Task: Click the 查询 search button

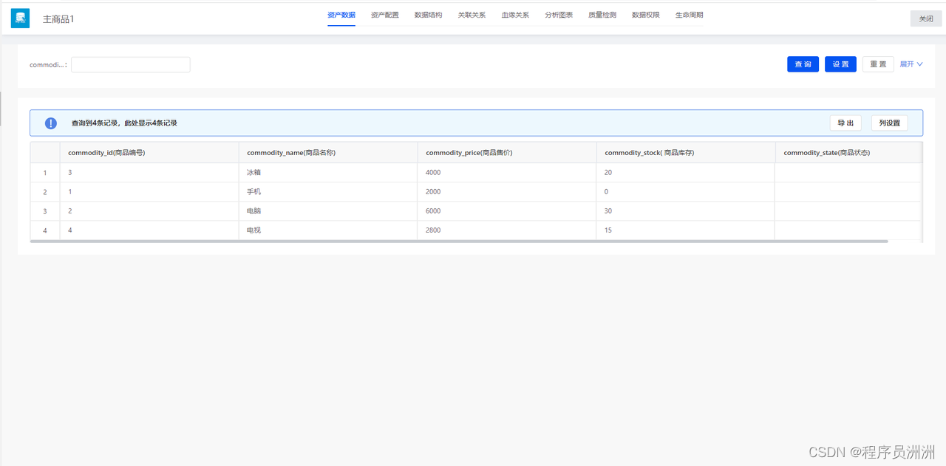Action: (x=803, y=64)
